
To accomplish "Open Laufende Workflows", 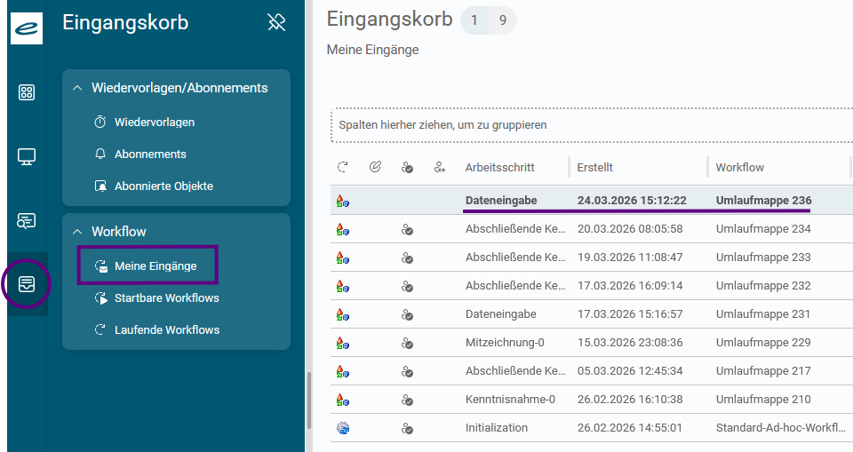I will point(167,329).
